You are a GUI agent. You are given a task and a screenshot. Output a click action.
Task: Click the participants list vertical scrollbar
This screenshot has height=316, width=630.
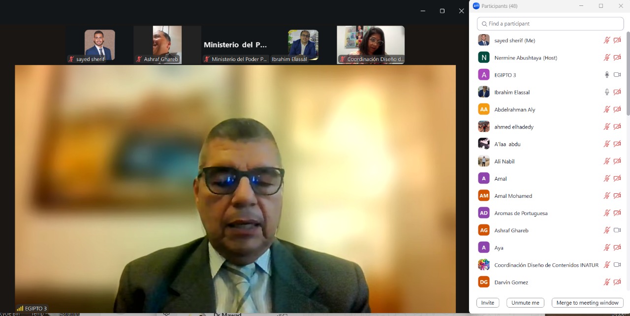(628, 74)
